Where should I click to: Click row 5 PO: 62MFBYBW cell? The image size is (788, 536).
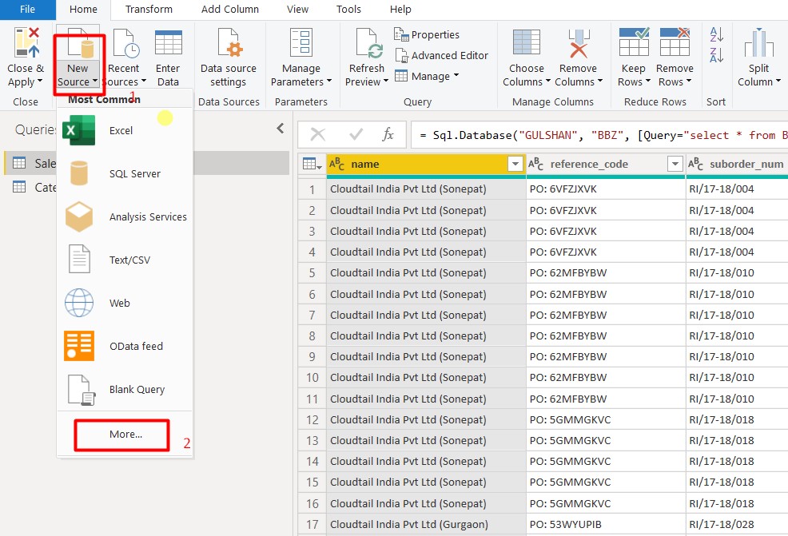pos(606,272)
